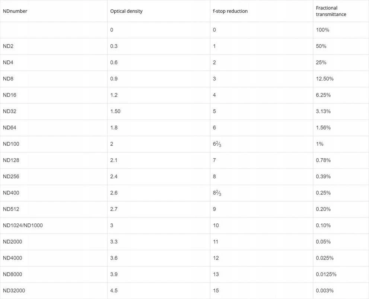369x299 pixels.
Task: Click the 8⅔ f-stop value
Action: (217, 193)
